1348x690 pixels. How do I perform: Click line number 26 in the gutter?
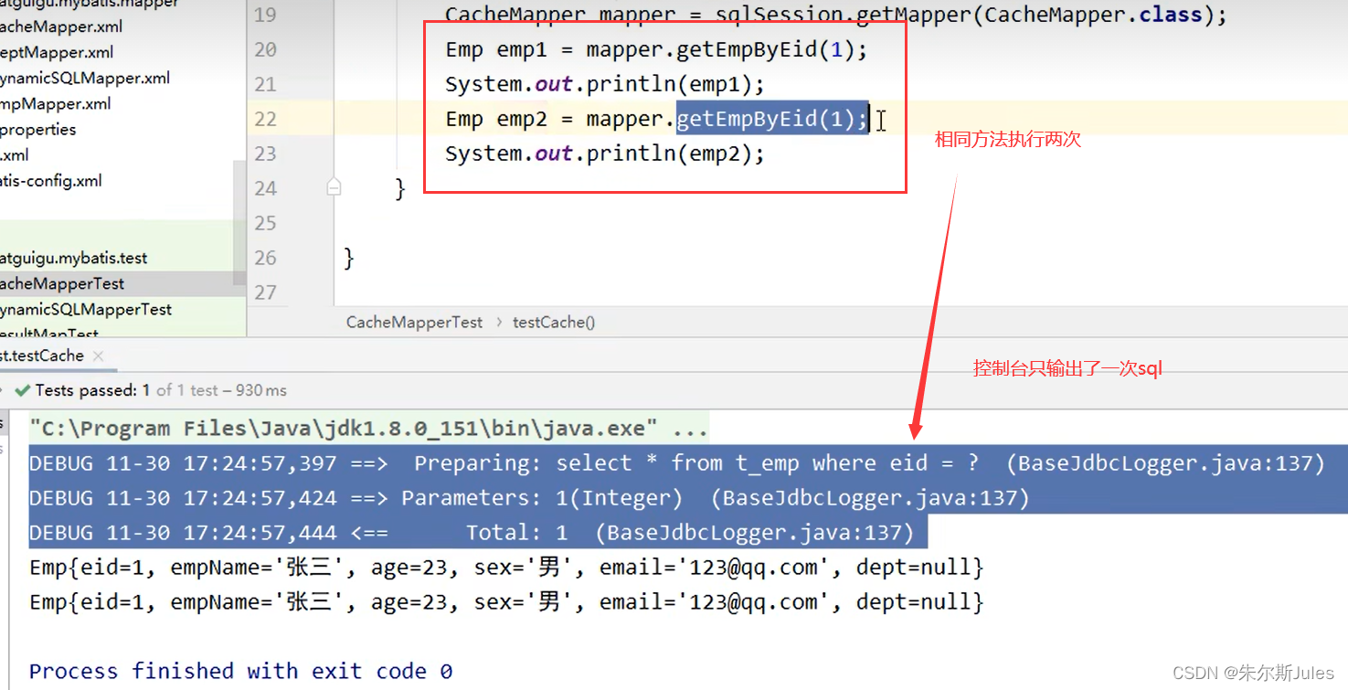pos(265,258)
